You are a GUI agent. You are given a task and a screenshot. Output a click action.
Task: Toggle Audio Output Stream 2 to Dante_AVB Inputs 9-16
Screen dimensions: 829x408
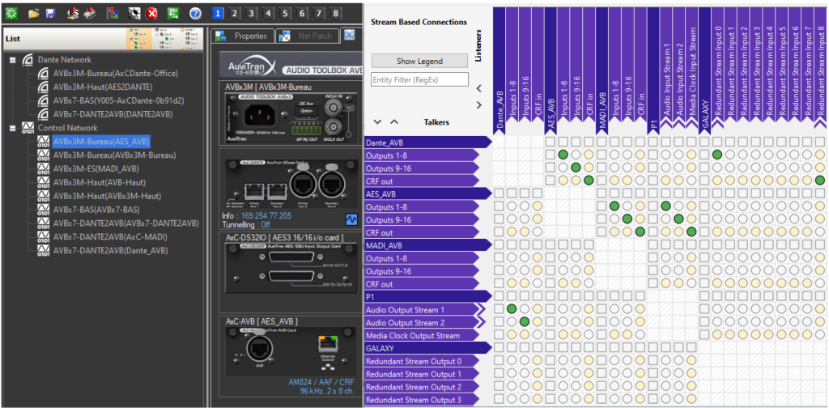coord(524,322)
